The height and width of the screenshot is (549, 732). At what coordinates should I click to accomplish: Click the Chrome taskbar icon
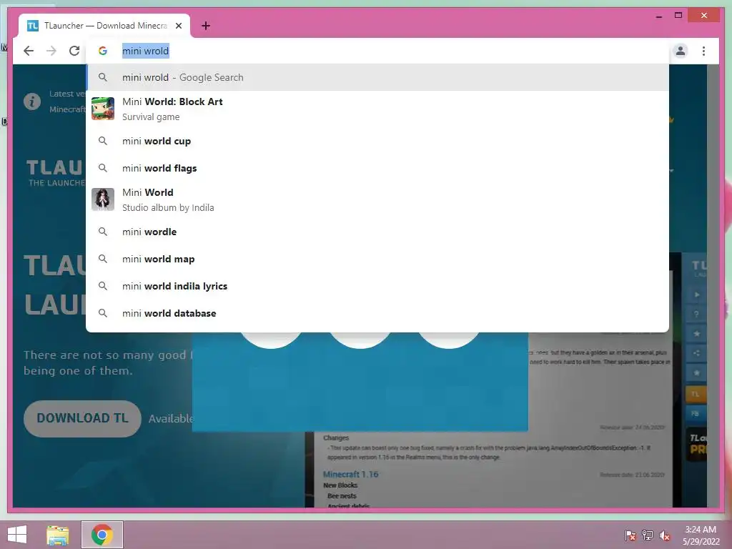point(102,535)
